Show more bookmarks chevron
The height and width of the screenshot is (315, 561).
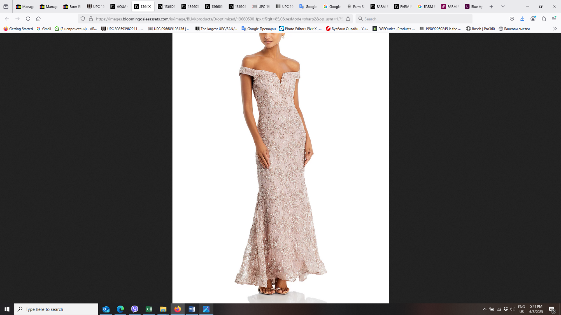[555, 29]
